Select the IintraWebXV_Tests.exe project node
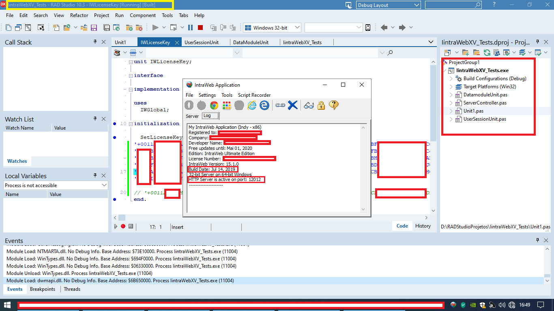This screenshot has height=311, width=554. [x=482, y=70]
